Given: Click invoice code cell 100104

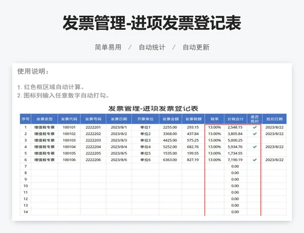Looking at the screenshot, I should click(x=69, y=147).
